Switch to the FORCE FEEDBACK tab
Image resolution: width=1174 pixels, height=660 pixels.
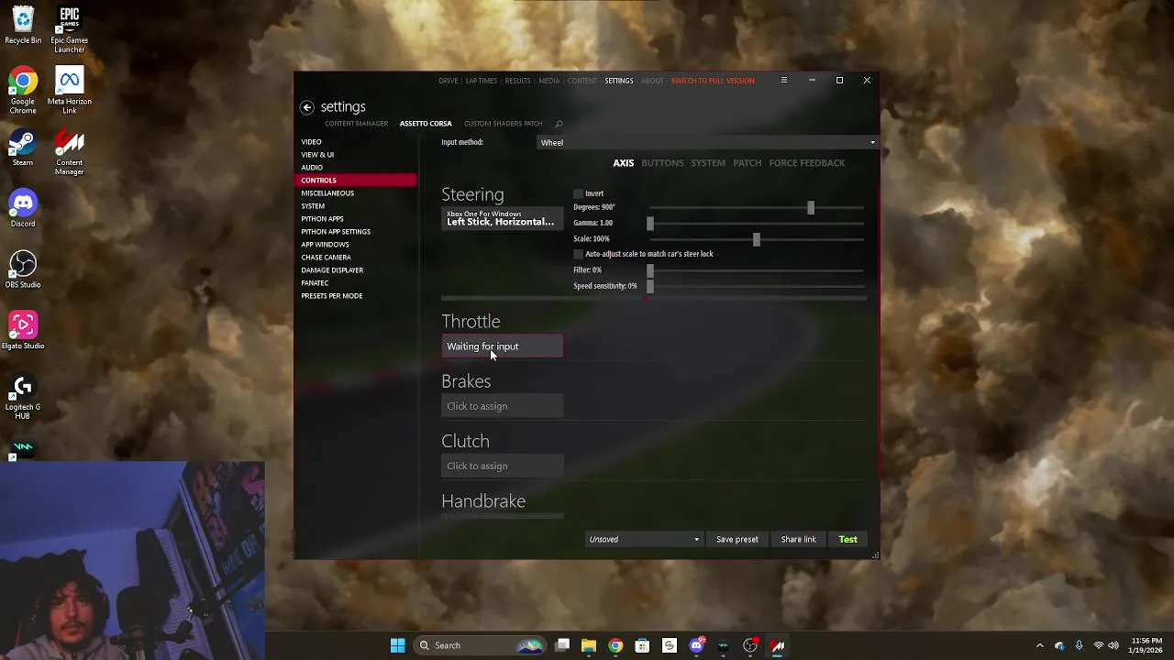(807, 163)
